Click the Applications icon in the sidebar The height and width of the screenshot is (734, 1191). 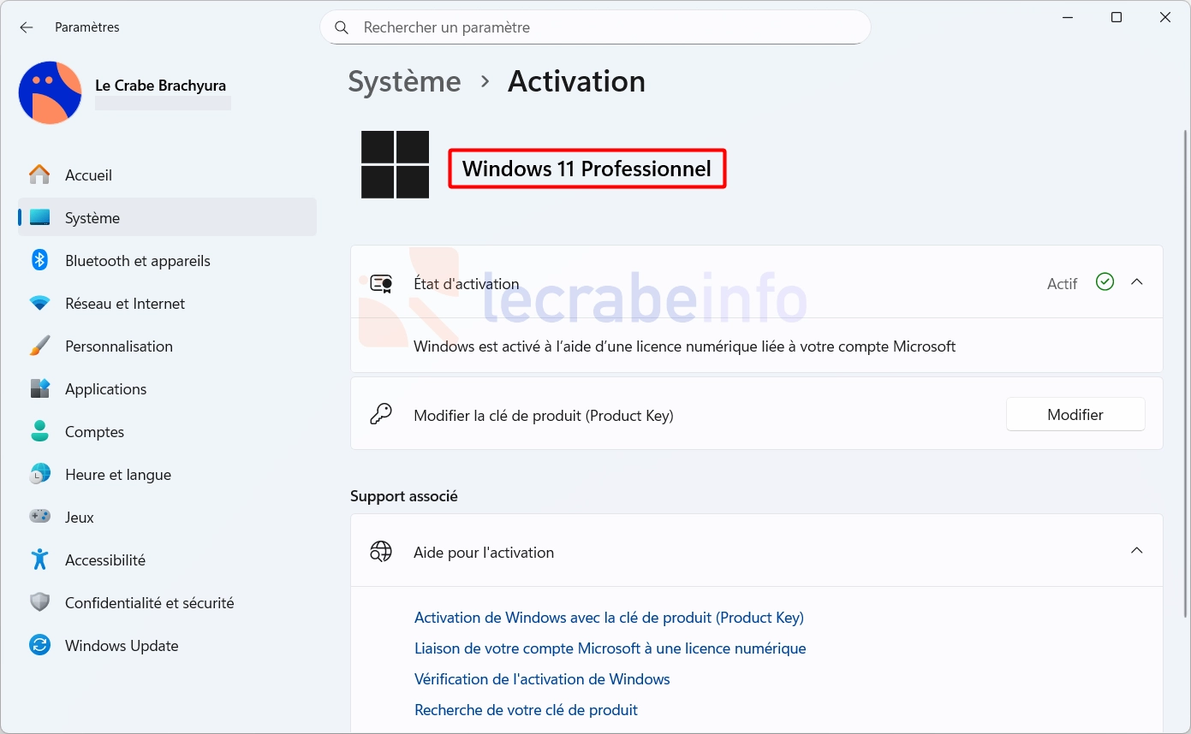39,389
